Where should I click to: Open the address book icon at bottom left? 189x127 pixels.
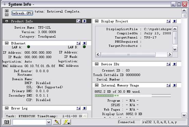click(x=6, y=122)
